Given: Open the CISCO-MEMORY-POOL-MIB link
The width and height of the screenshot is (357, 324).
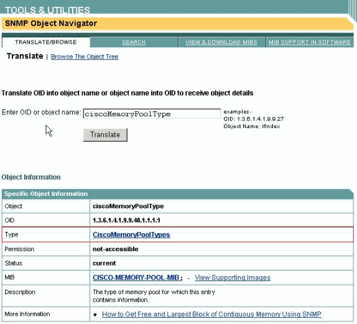Looking at the screenshot, I should tap(136, 277).
